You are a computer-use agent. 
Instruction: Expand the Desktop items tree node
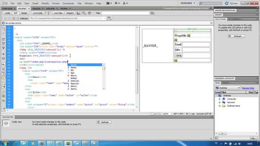[x=219, y=106]
